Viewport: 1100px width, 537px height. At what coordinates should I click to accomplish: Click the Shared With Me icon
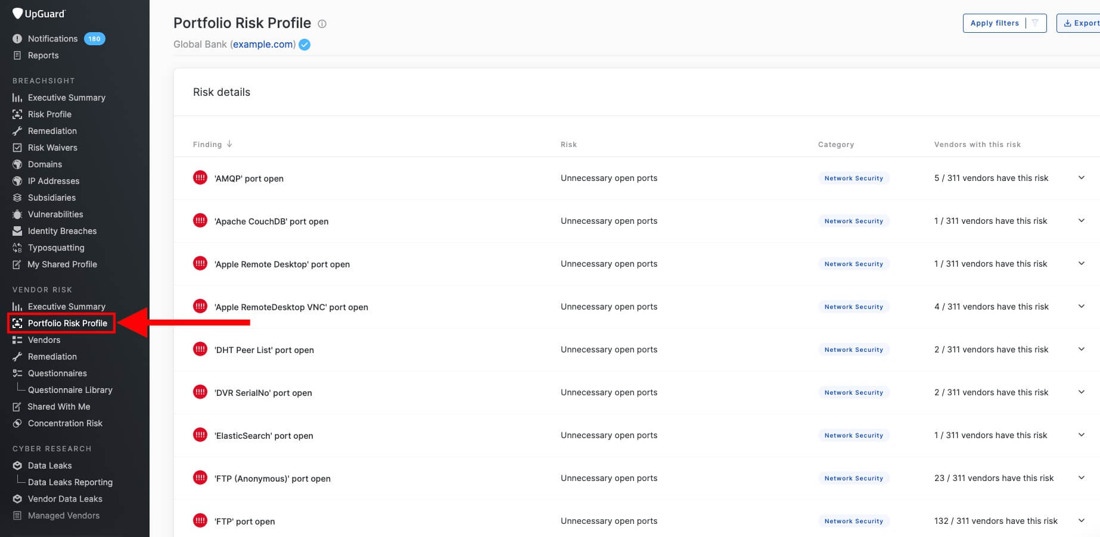coord(17,407)
